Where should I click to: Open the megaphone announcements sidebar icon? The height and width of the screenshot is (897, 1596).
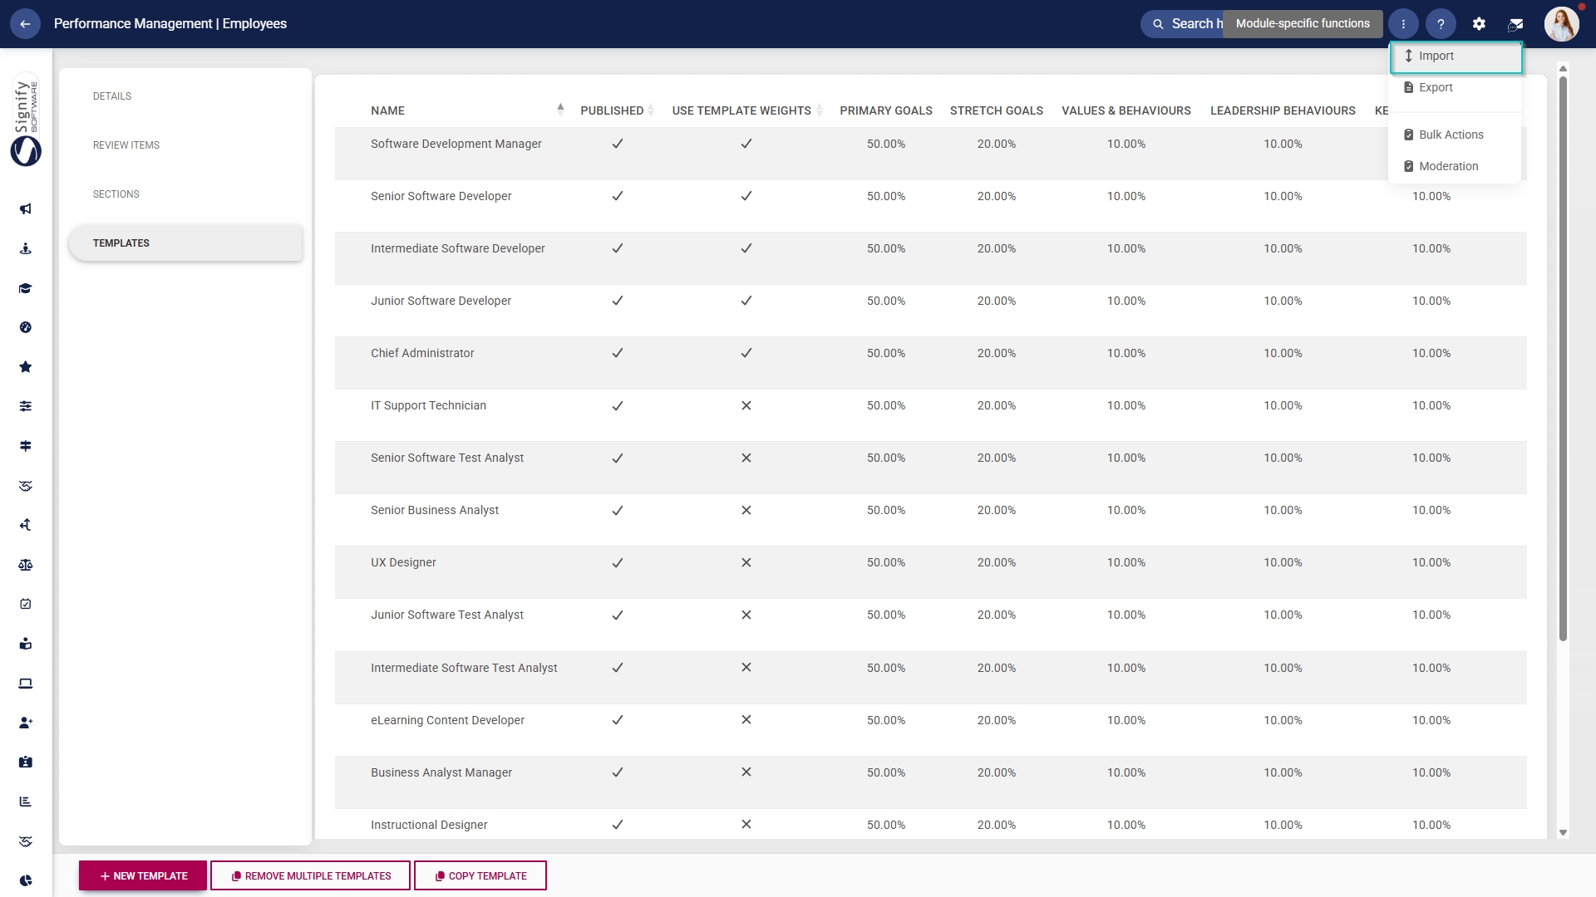tap(26, 208)
